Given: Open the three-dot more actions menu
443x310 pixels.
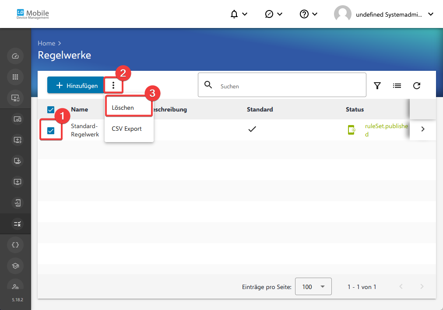Looking at the screenshot, I should (113, 85).
